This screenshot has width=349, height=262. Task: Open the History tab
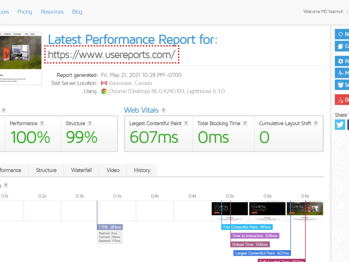[142, 170]
